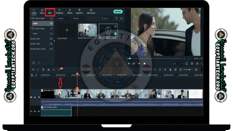
Task: Toggle the auto-ripple link icon beside the ruler
Action: click(x=36, y=76)
